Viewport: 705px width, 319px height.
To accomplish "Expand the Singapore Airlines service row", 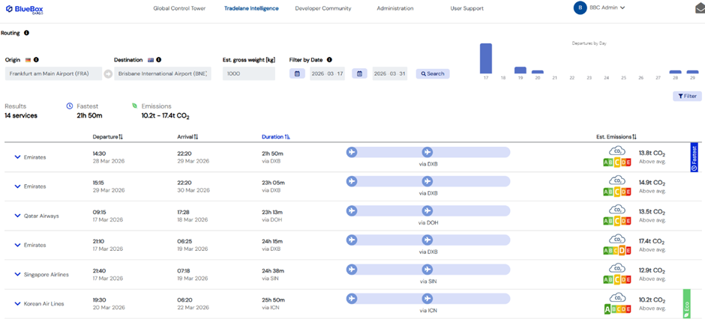I will point(17,275).
